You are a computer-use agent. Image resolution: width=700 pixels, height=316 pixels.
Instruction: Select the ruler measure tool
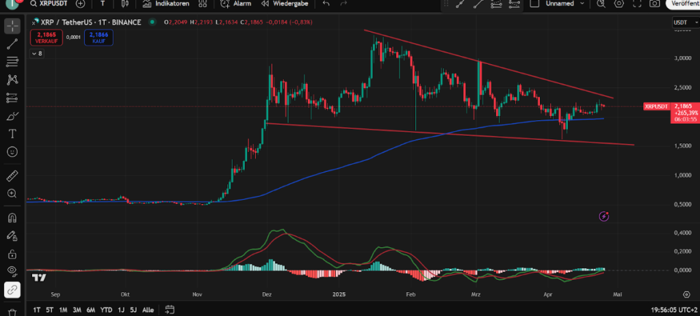12,175
